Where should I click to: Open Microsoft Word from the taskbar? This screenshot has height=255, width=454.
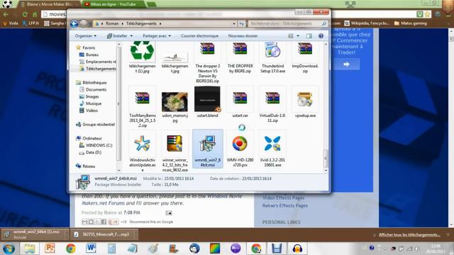pos(92,249)
